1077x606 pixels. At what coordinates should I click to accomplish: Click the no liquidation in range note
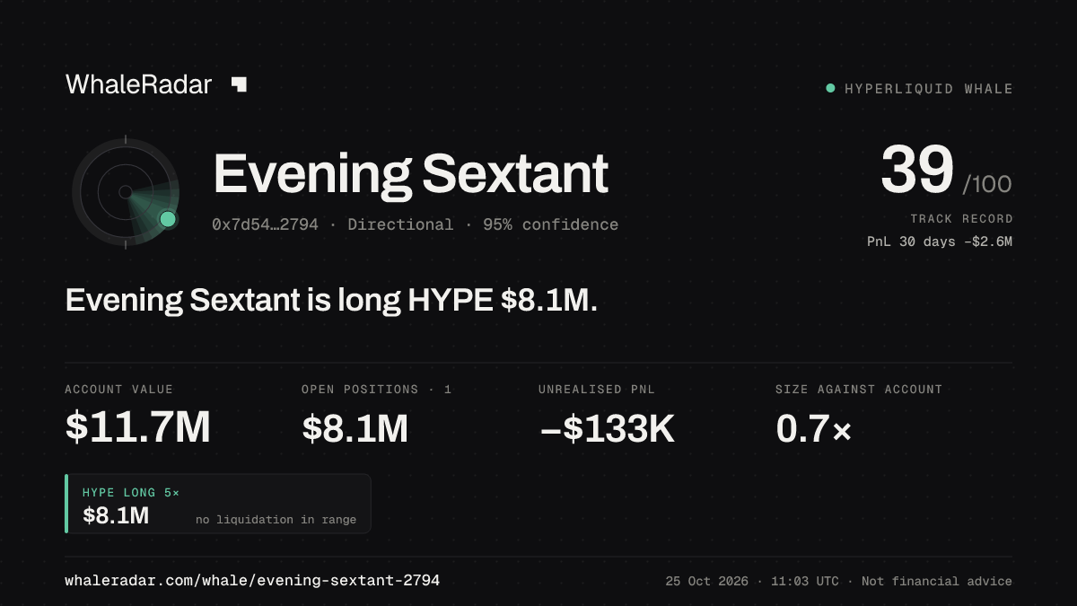pos(276,520)
